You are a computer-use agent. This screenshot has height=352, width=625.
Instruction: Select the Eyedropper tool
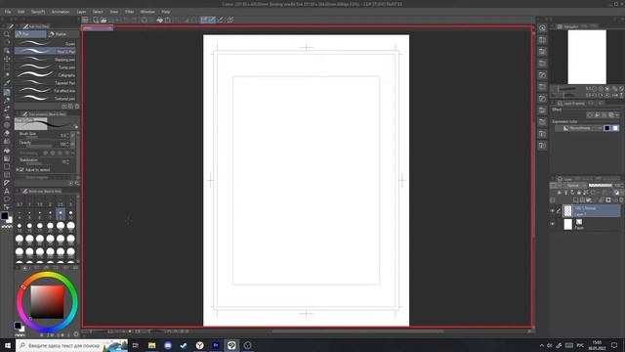[x=7, y=83]
